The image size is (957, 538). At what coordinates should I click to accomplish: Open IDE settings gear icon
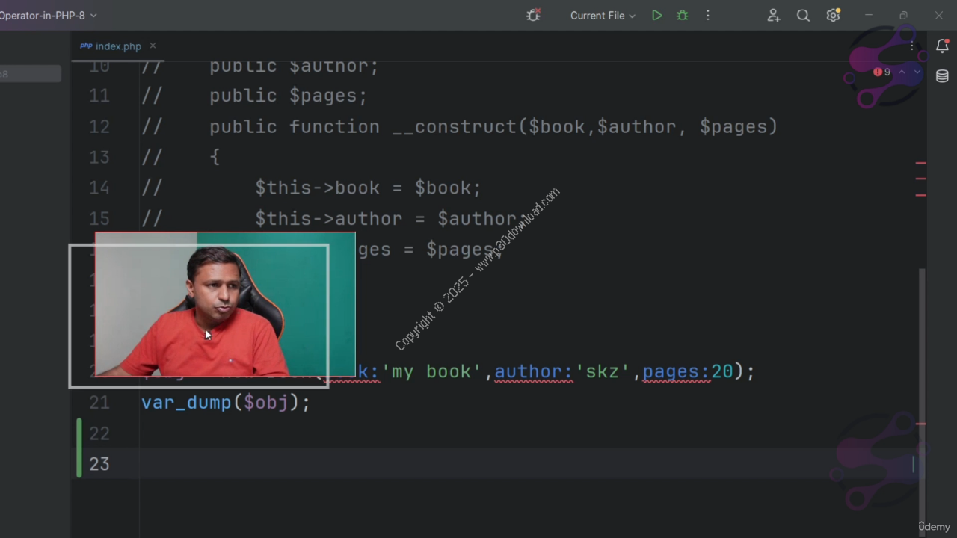pyautogui.click(x=833, y=15)
